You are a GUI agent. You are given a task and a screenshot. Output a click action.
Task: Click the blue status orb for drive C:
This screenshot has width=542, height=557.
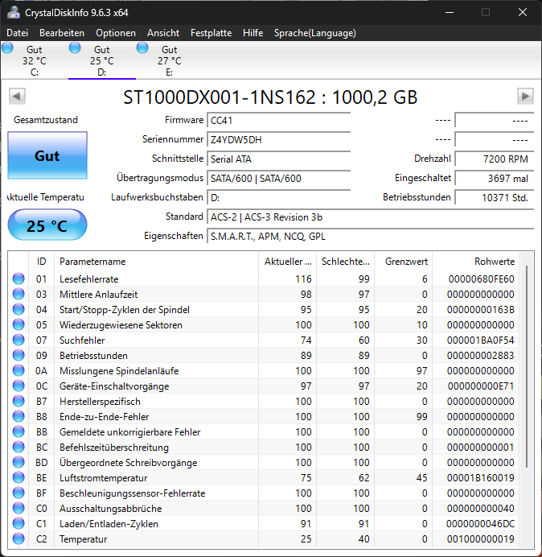coord(7,47)
